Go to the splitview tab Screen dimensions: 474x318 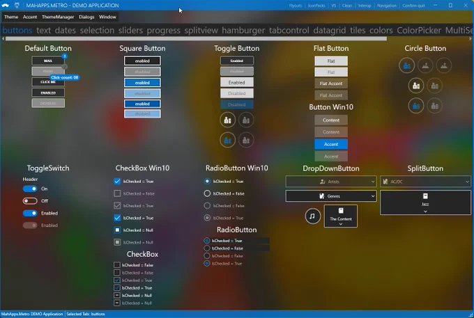(x=201, y=31)
